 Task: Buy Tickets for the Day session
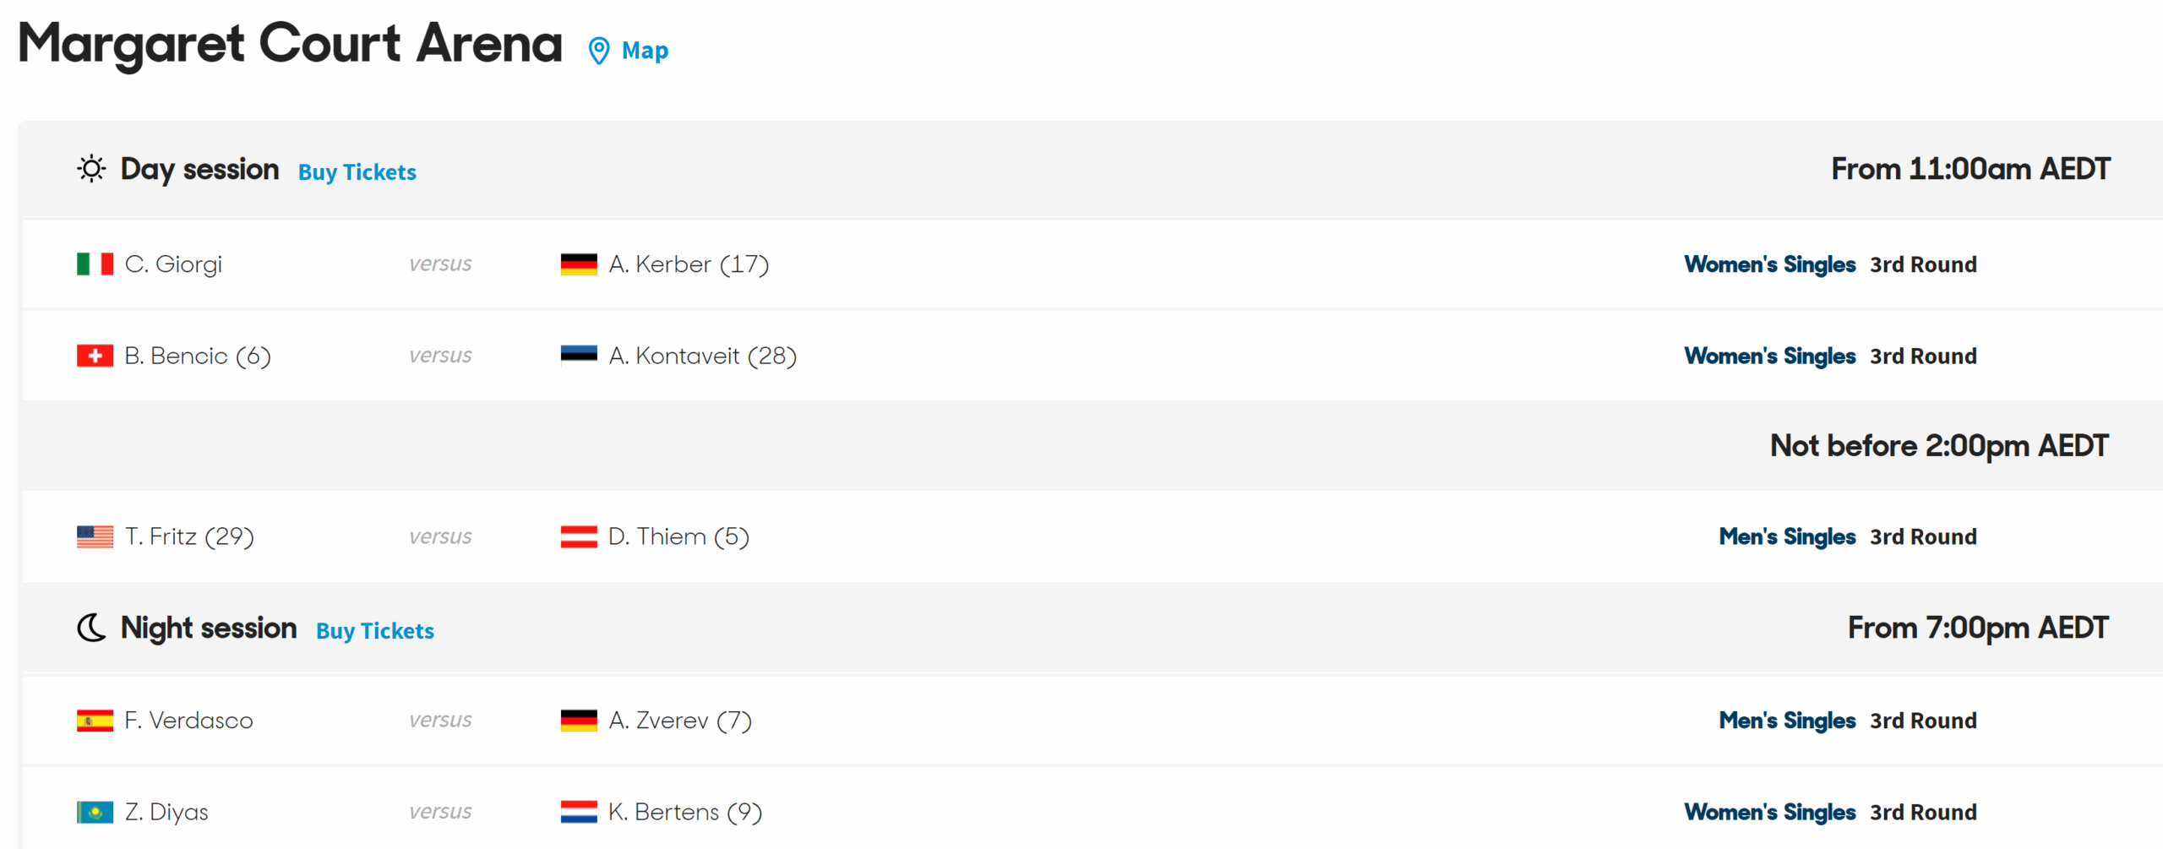click(x=357, y=171)
